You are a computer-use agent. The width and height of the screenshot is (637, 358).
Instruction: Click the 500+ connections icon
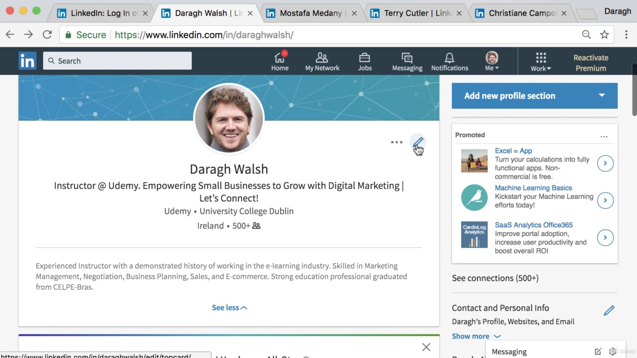click(256, 226)
